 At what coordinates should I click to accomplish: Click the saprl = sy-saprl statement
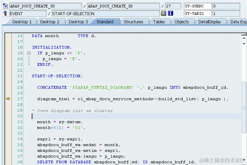60,139
